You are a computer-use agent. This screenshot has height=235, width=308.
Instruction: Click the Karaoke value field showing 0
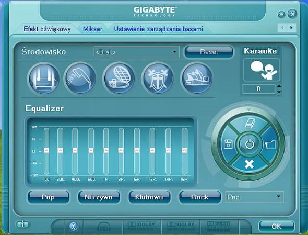click(x=259, y=89)
